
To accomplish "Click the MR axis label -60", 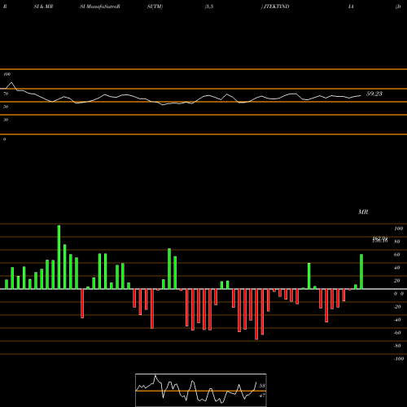I will 397,333.
